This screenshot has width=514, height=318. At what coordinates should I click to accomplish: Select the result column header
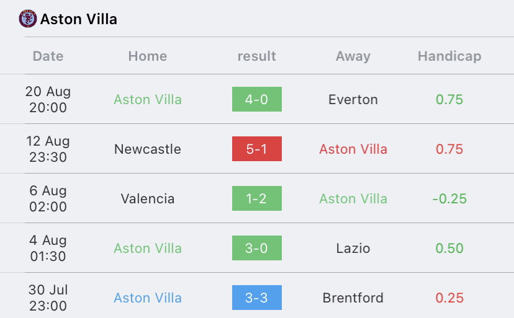click(x=256, y=56)
